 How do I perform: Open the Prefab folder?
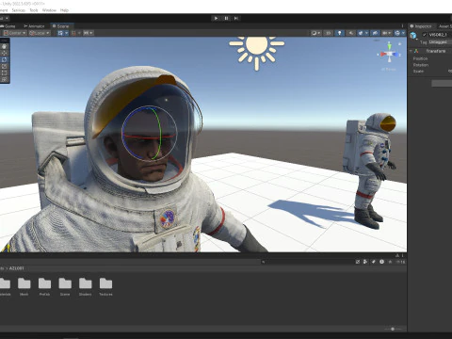[x=44, y=286]
